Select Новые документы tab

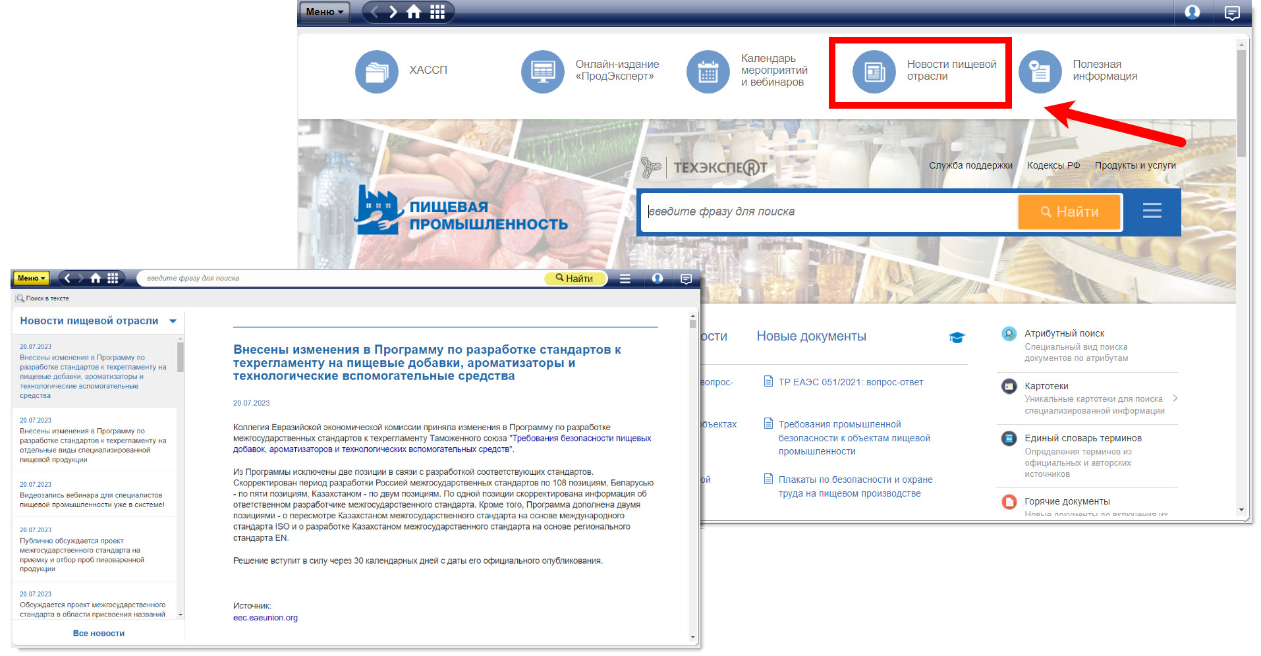point(811,337)
